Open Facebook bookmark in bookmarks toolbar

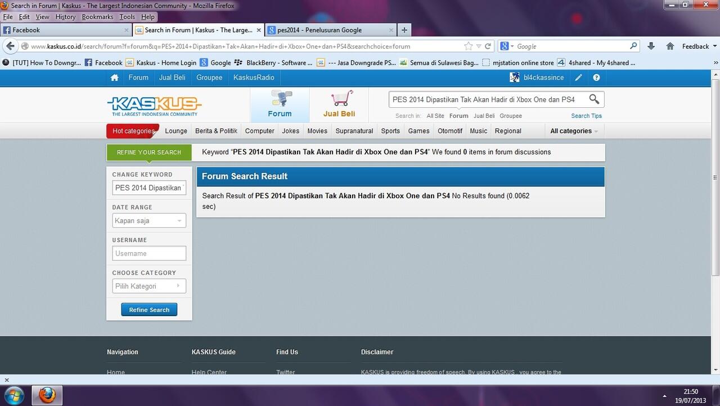(x=103, y=63)
